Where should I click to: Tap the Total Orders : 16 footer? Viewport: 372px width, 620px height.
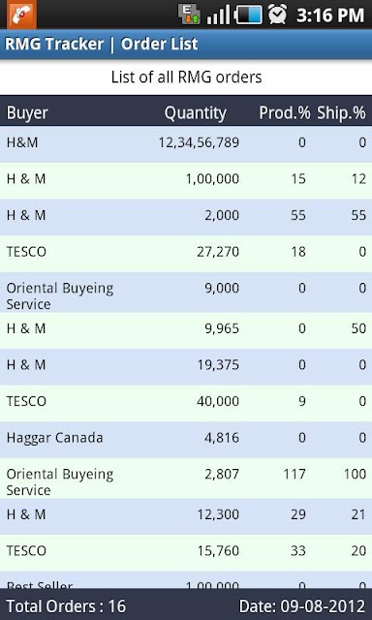(x=66, y=605)
